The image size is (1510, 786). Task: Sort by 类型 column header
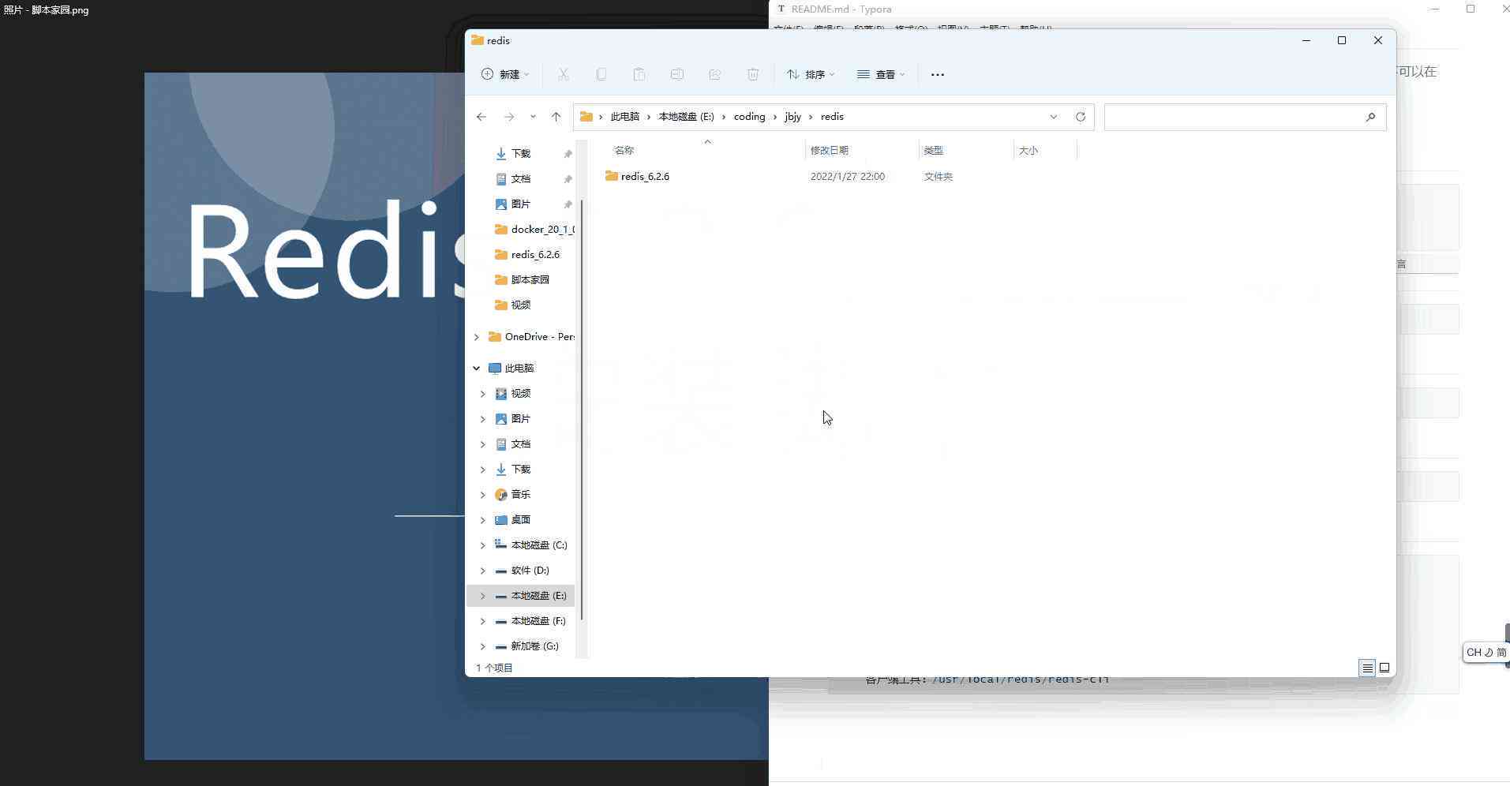click(933, 150)
